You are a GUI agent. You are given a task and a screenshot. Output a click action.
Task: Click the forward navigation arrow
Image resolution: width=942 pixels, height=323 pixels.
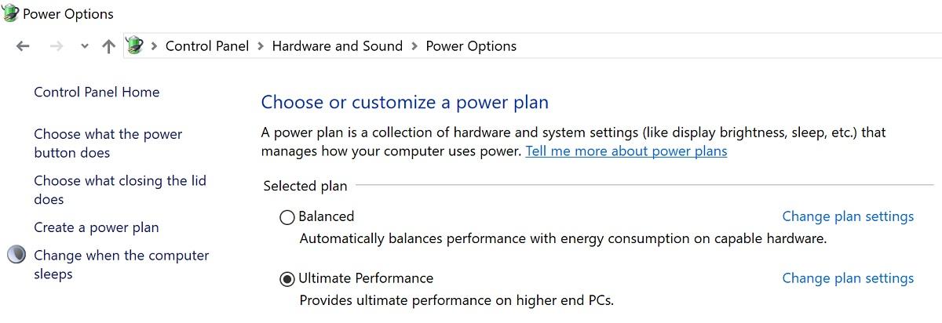56,46
